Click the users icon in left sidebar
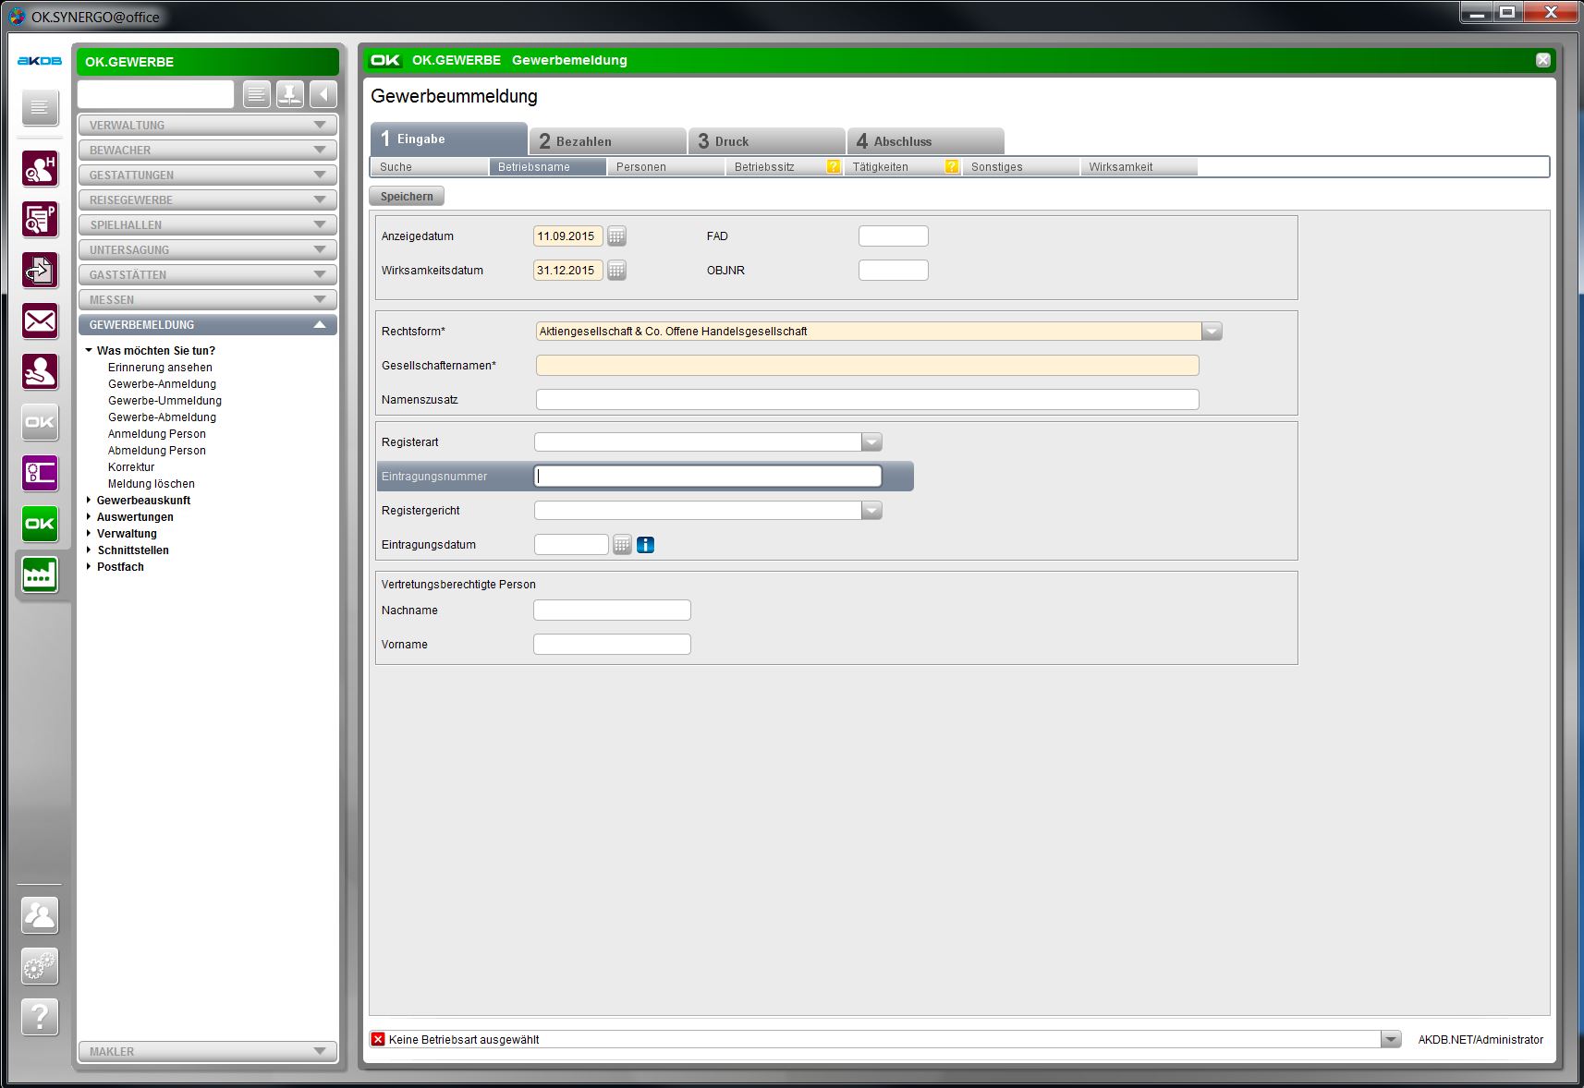This screenshot has height=1088, width=1584. click(x=40, y=915)
